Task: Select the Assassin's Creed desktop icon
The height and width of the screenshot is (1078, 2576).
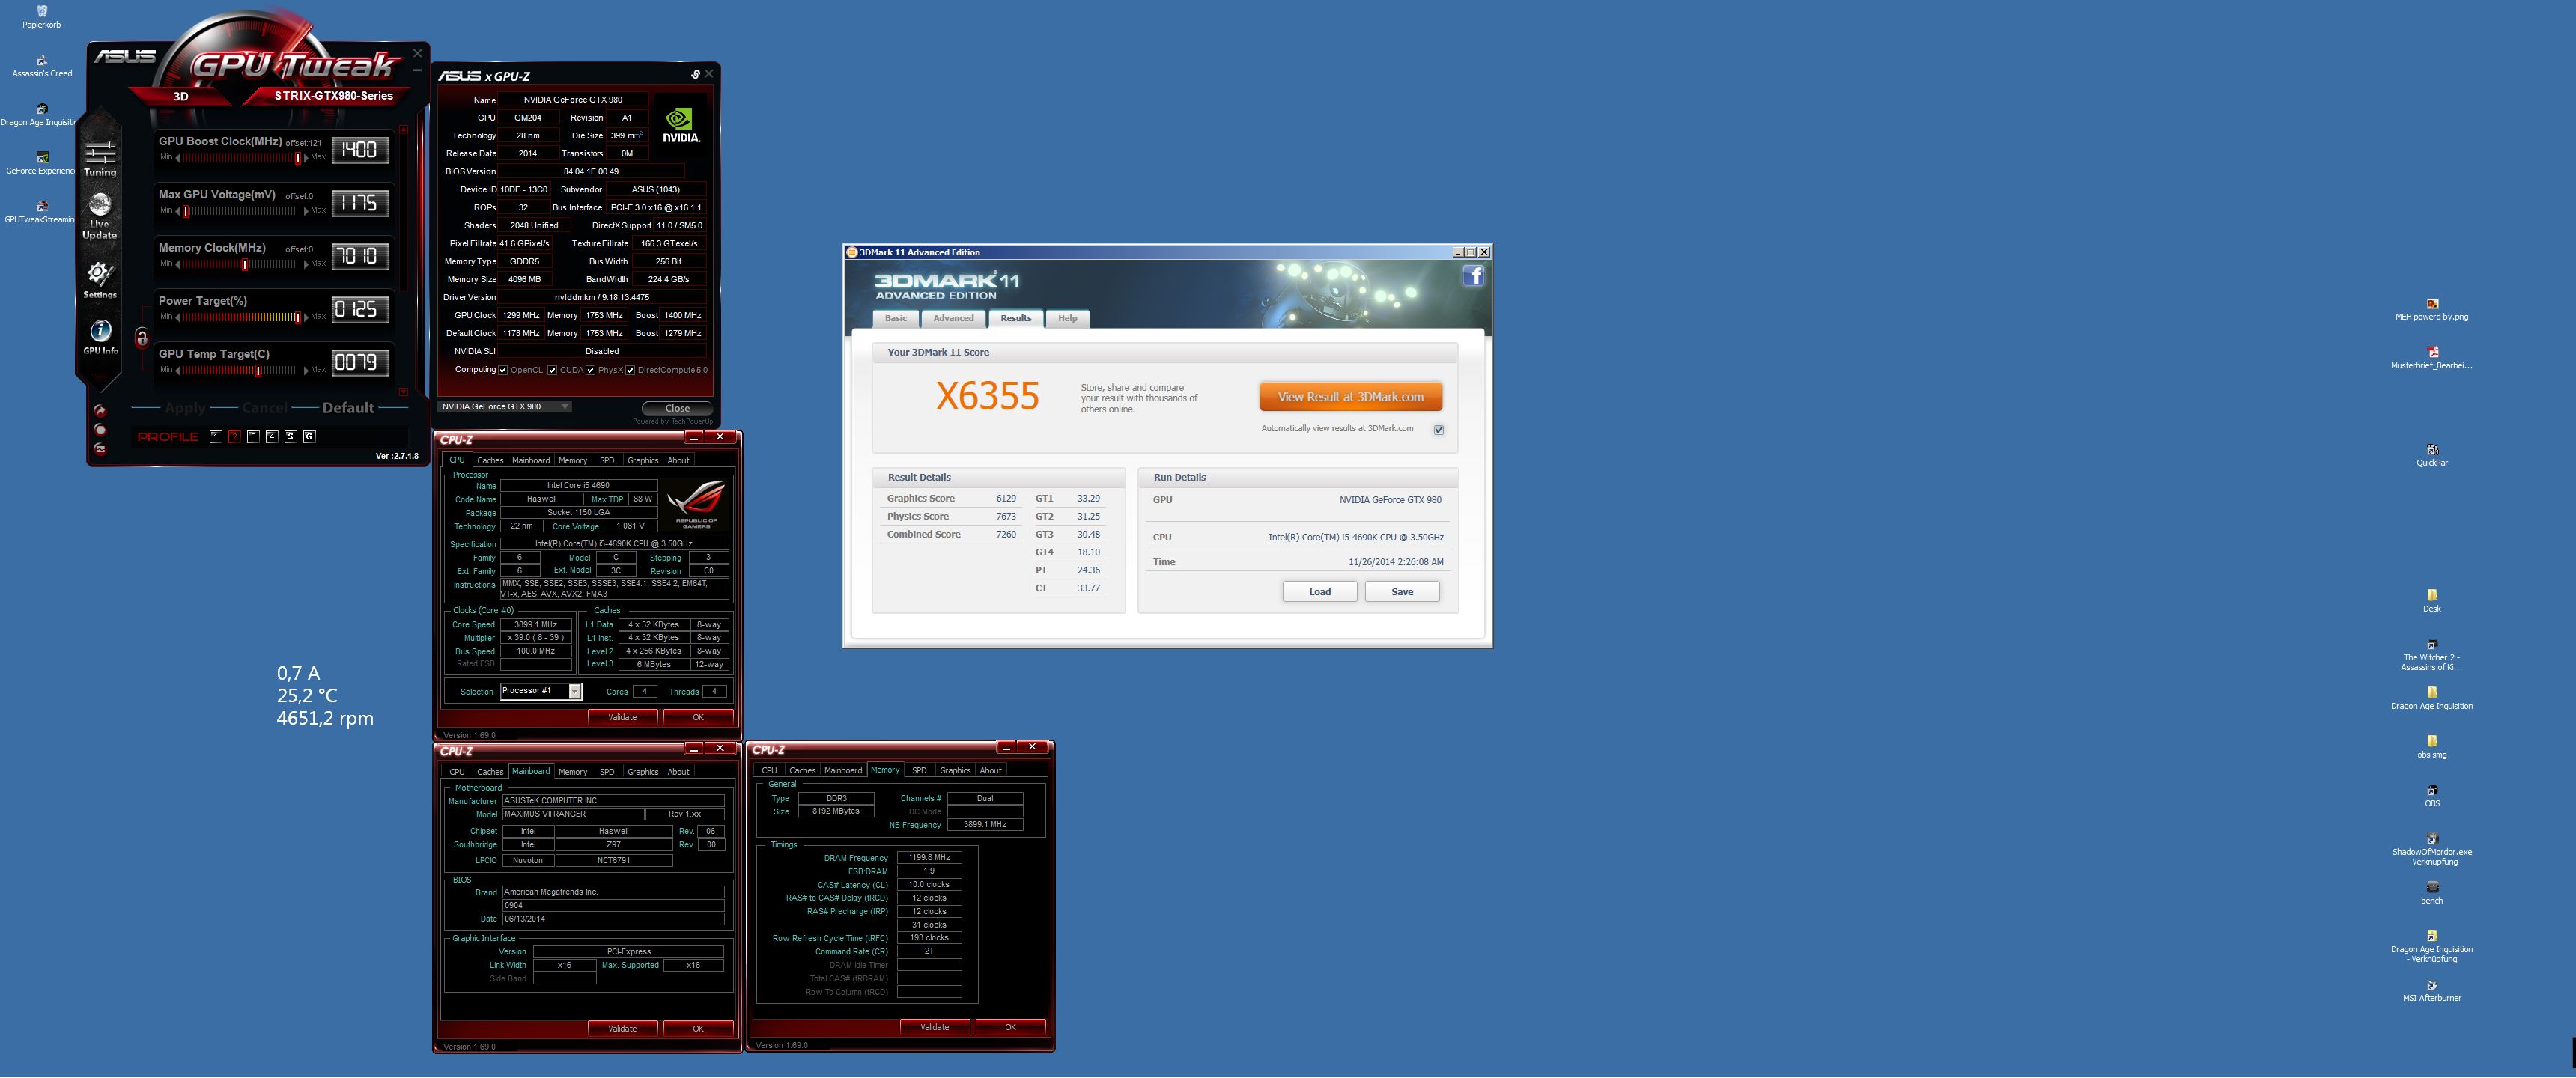Action: (42, 66)
